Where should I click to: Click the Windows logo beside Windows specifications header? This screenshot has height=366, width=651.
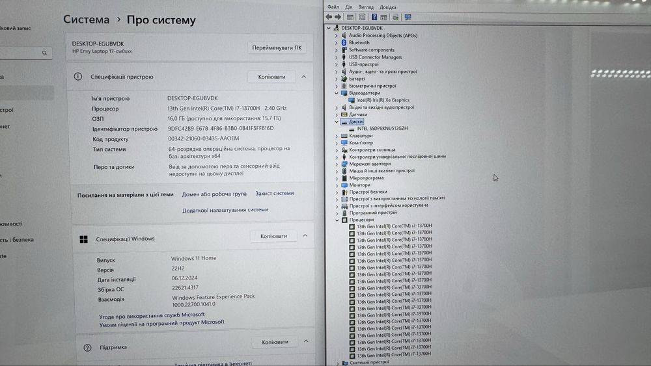tap(83, 239)
